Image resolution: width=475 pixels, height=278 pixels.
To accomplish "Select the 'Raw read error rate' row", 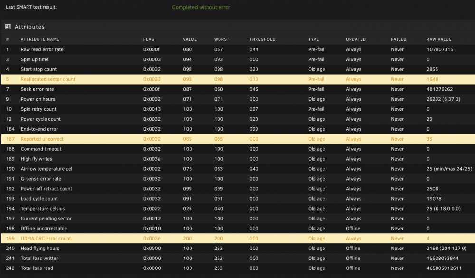I will (238, 49).
